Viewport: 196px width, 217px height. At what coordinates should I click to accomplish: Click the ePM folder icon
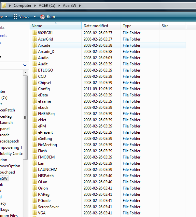pyautogui.click(x=35, y=126)
